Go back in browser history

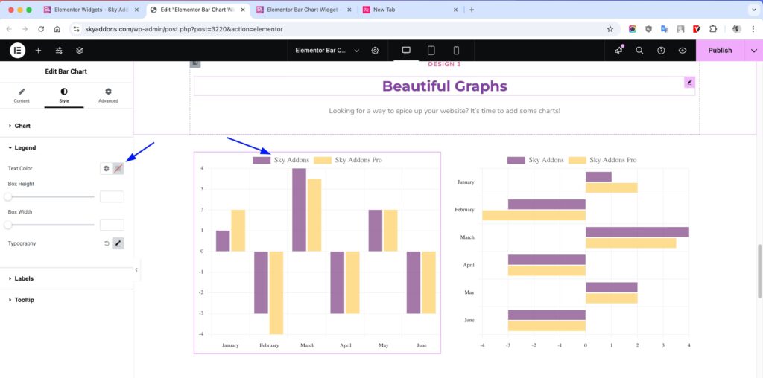pyautogui.click(x=9, y=29)
